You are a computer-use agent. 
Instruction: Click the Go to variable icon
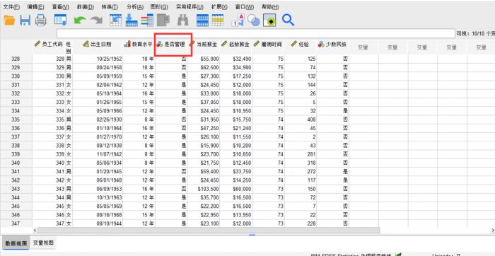click(132, 21)
